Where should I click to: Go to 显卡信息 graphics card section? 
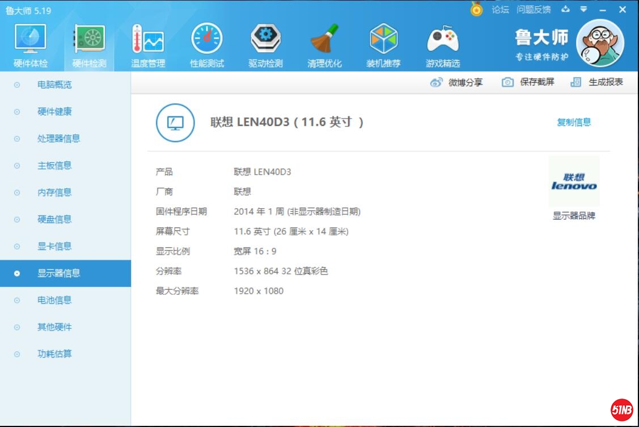54,246
